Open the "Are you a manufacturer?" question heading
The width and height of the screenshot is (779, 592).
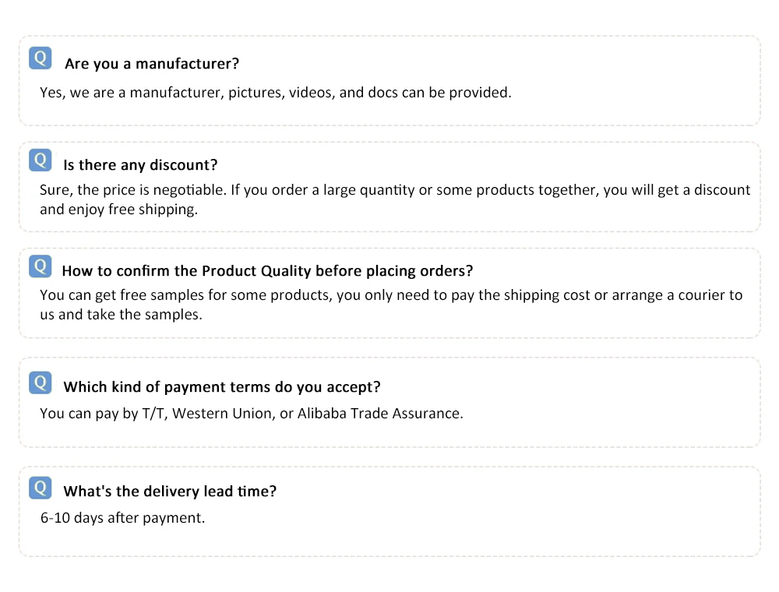[151, 64]
